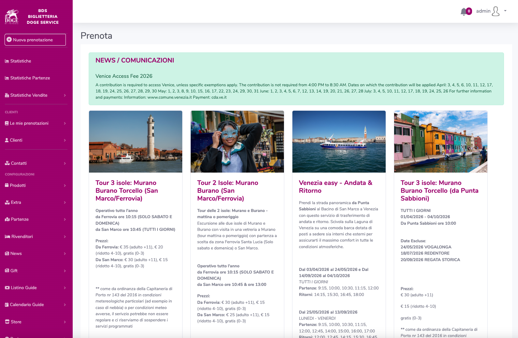
Task: Click the Partenze sidebar icon
Action: coord(7,219)
